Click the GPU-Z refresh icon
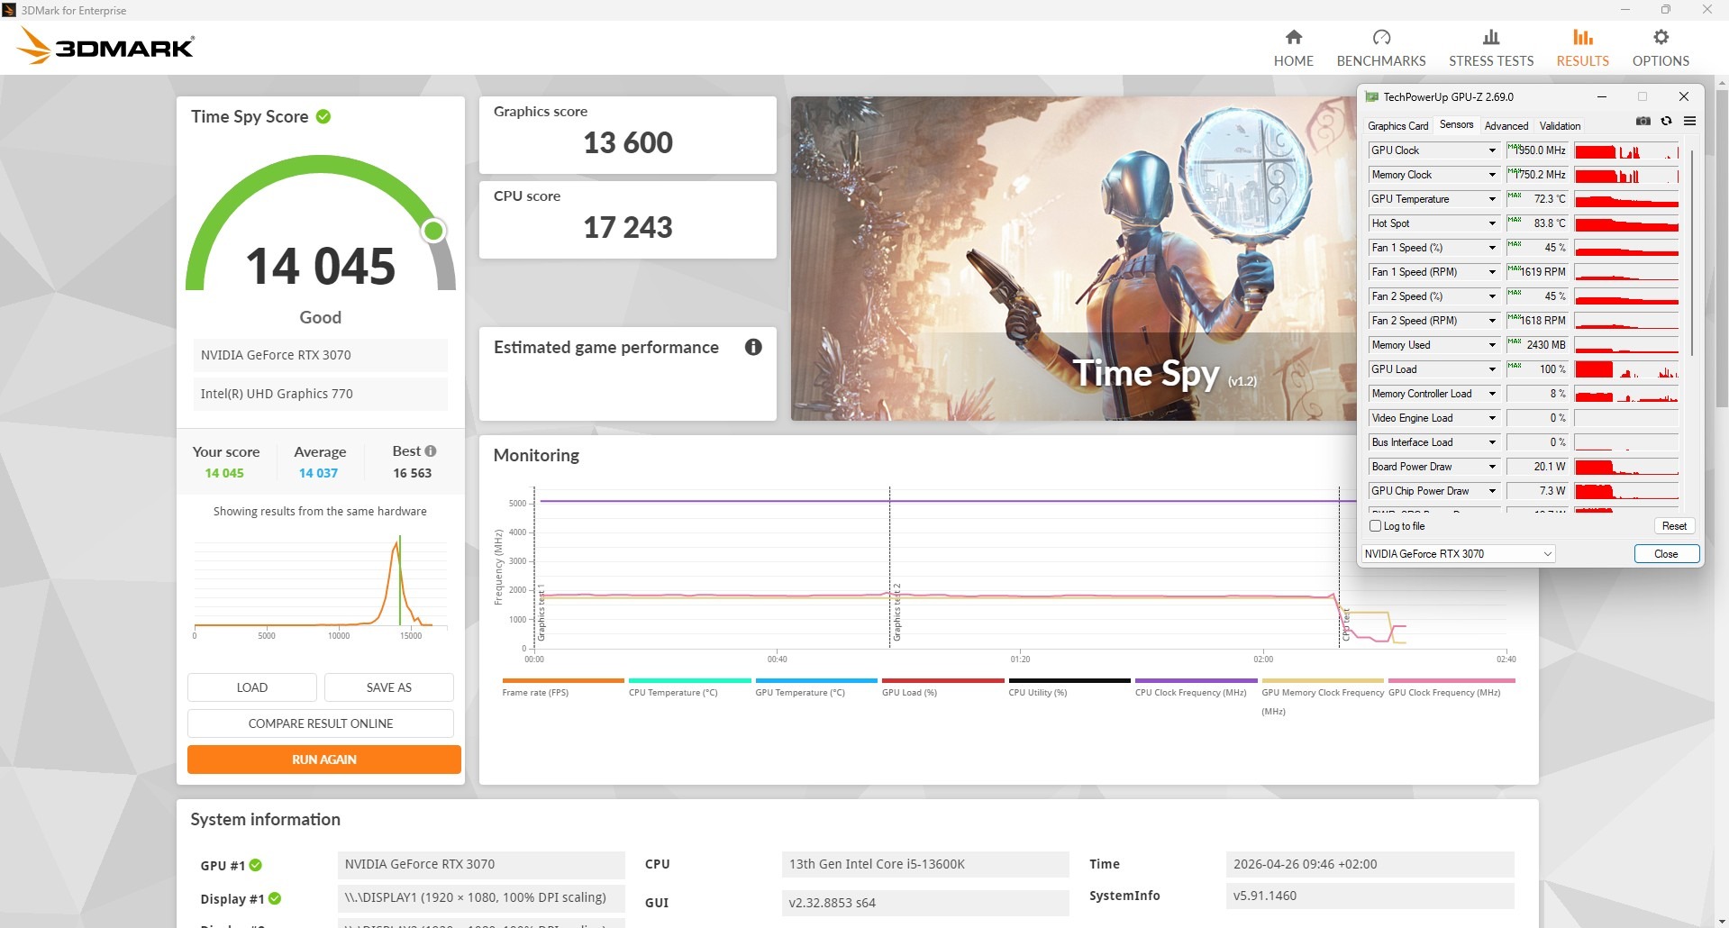 pyautogui.click(x=1666, y=122)
